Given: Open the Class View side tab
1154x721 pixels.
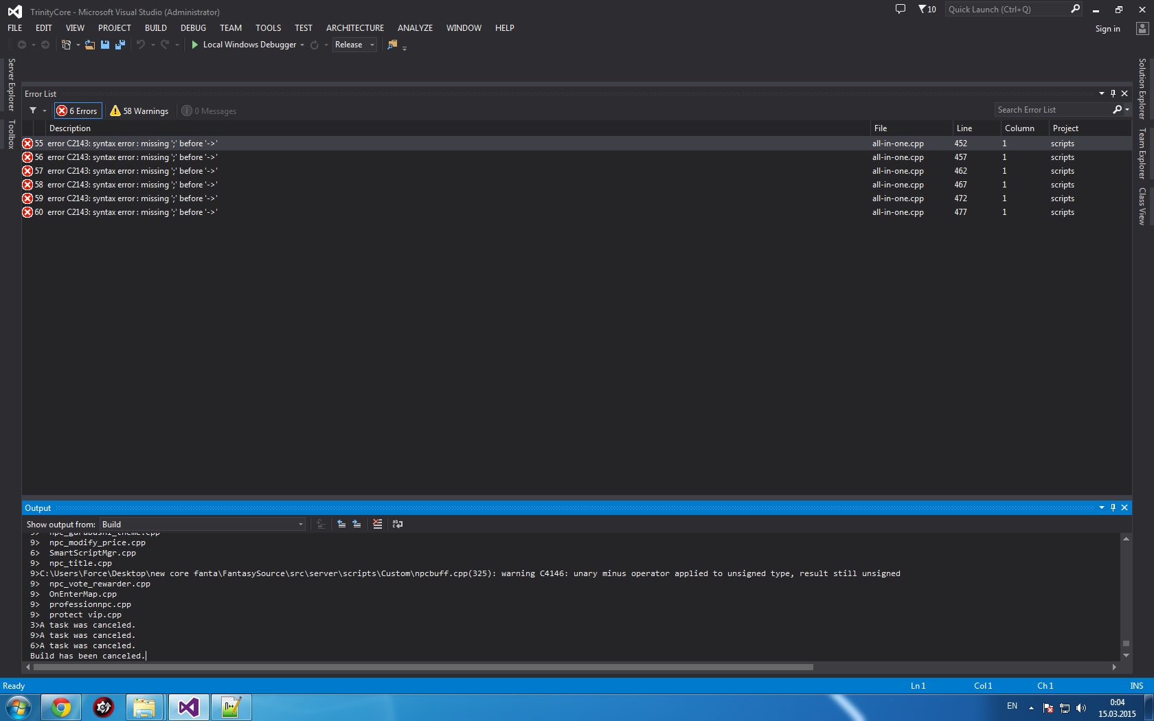Looking at the screenshot, I should pos(1142,206).
